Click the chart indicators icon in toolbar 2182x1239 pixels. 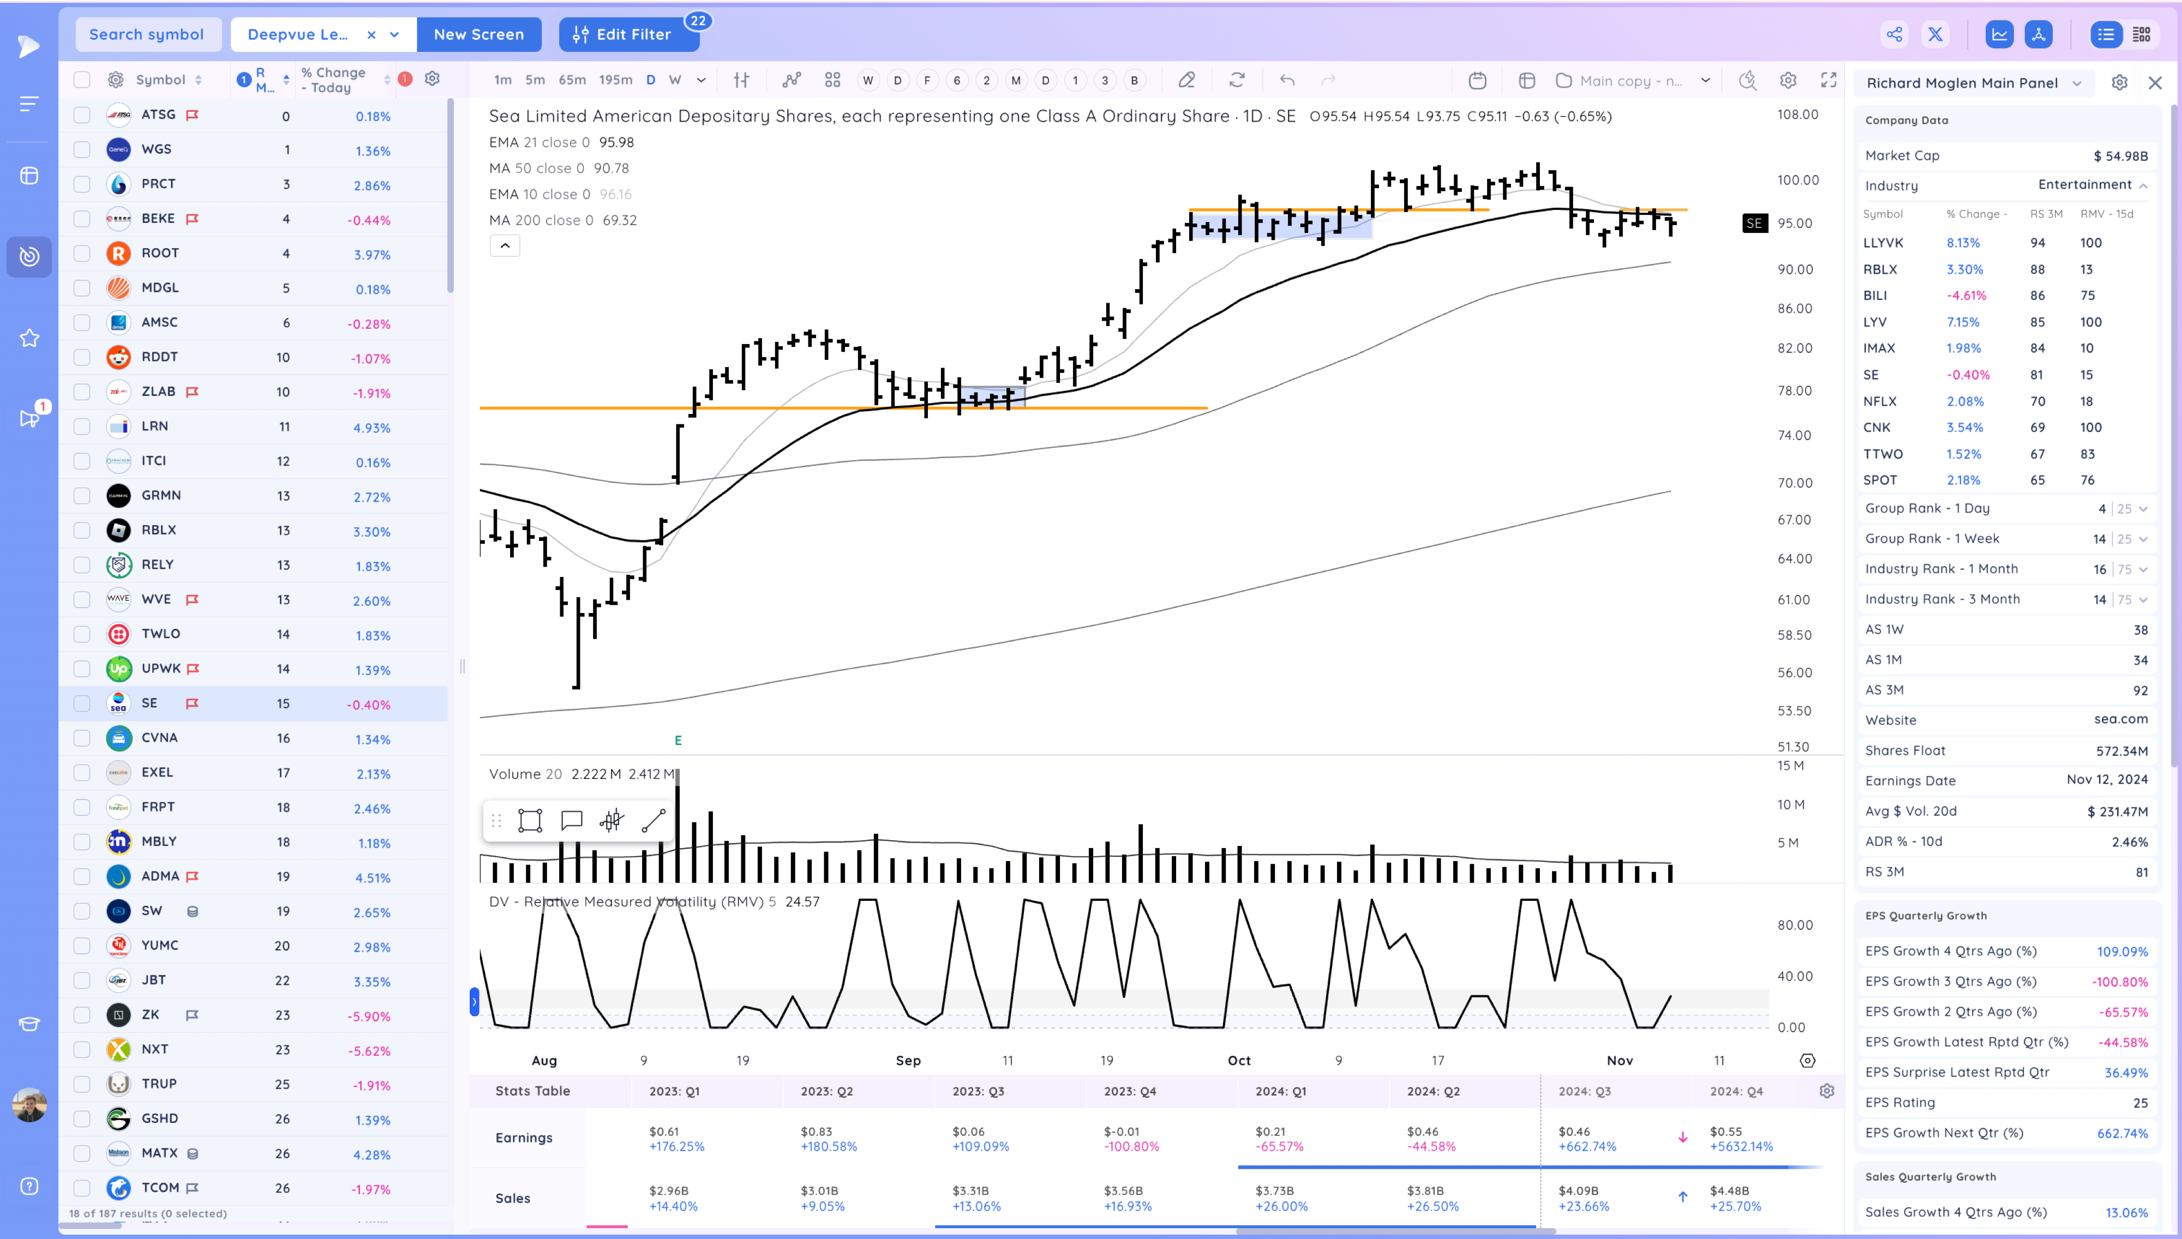[792, 80]
